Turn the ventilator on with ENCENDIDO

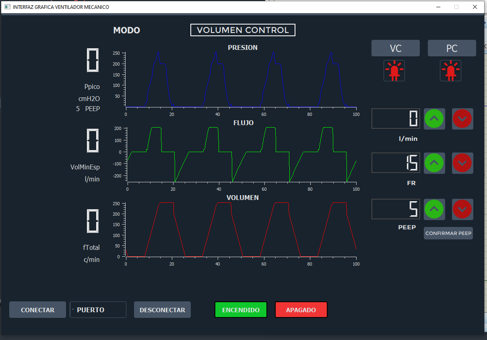pos(241,309)
